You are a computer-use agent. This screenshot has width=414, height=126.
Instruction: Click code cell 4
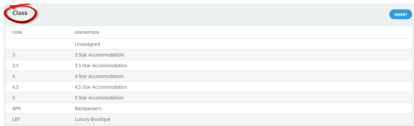tap(14, 76)
